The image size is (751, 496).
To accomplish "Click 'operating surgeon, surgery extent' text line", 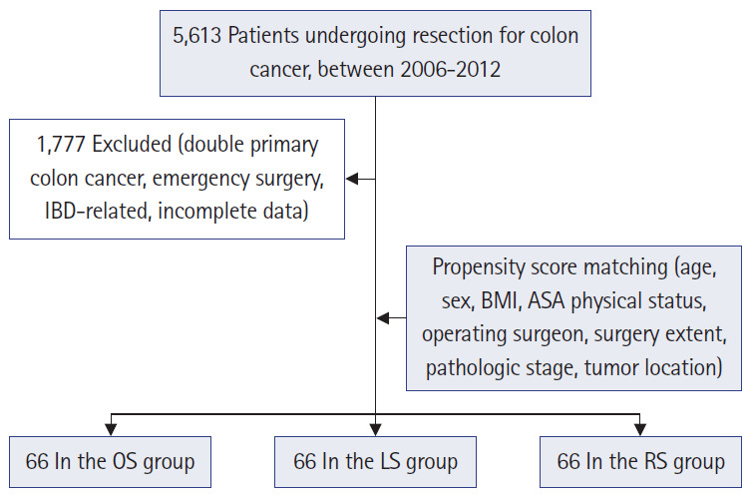I will tap(573, 334).
